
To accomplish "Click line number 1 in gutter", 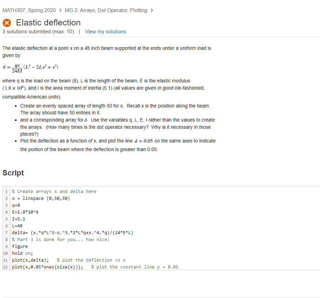I will point(6,192).
